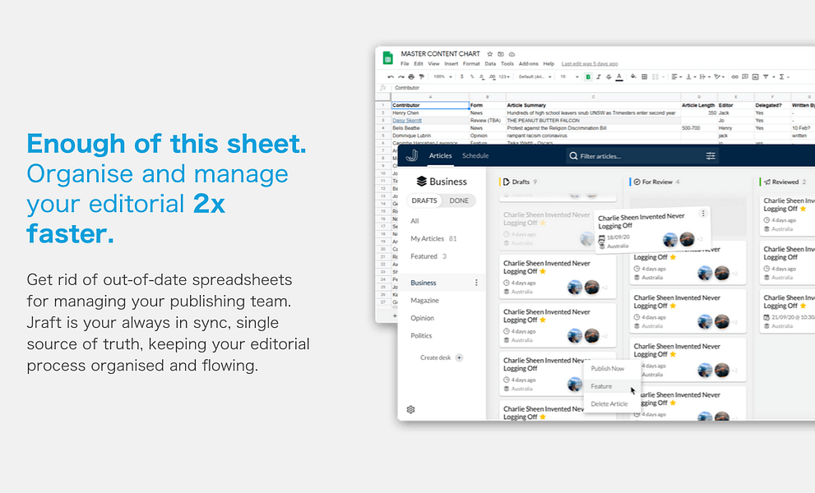
Task: Click the Undo icon in Sheets toolbar
Action: click(x=391, y=77)
